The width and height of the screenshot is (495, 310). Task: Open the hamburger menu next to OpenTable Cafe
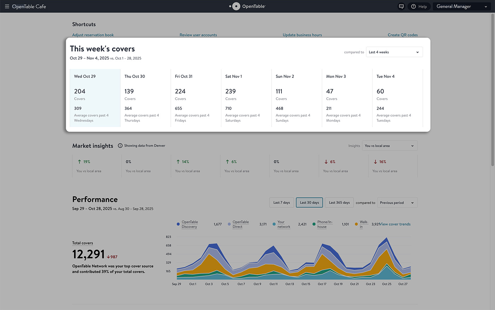point(7,6)
